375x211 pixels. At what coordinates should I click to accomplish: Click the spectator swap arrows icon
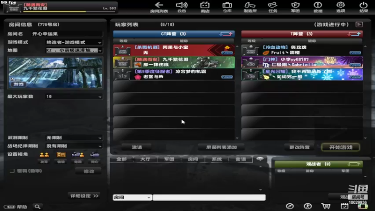pos(354,164)
